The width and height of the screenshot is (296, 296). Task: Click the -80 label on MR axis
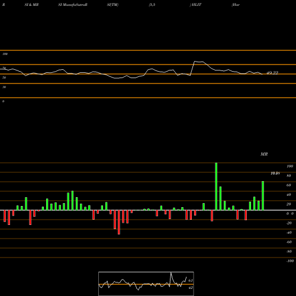289,252
